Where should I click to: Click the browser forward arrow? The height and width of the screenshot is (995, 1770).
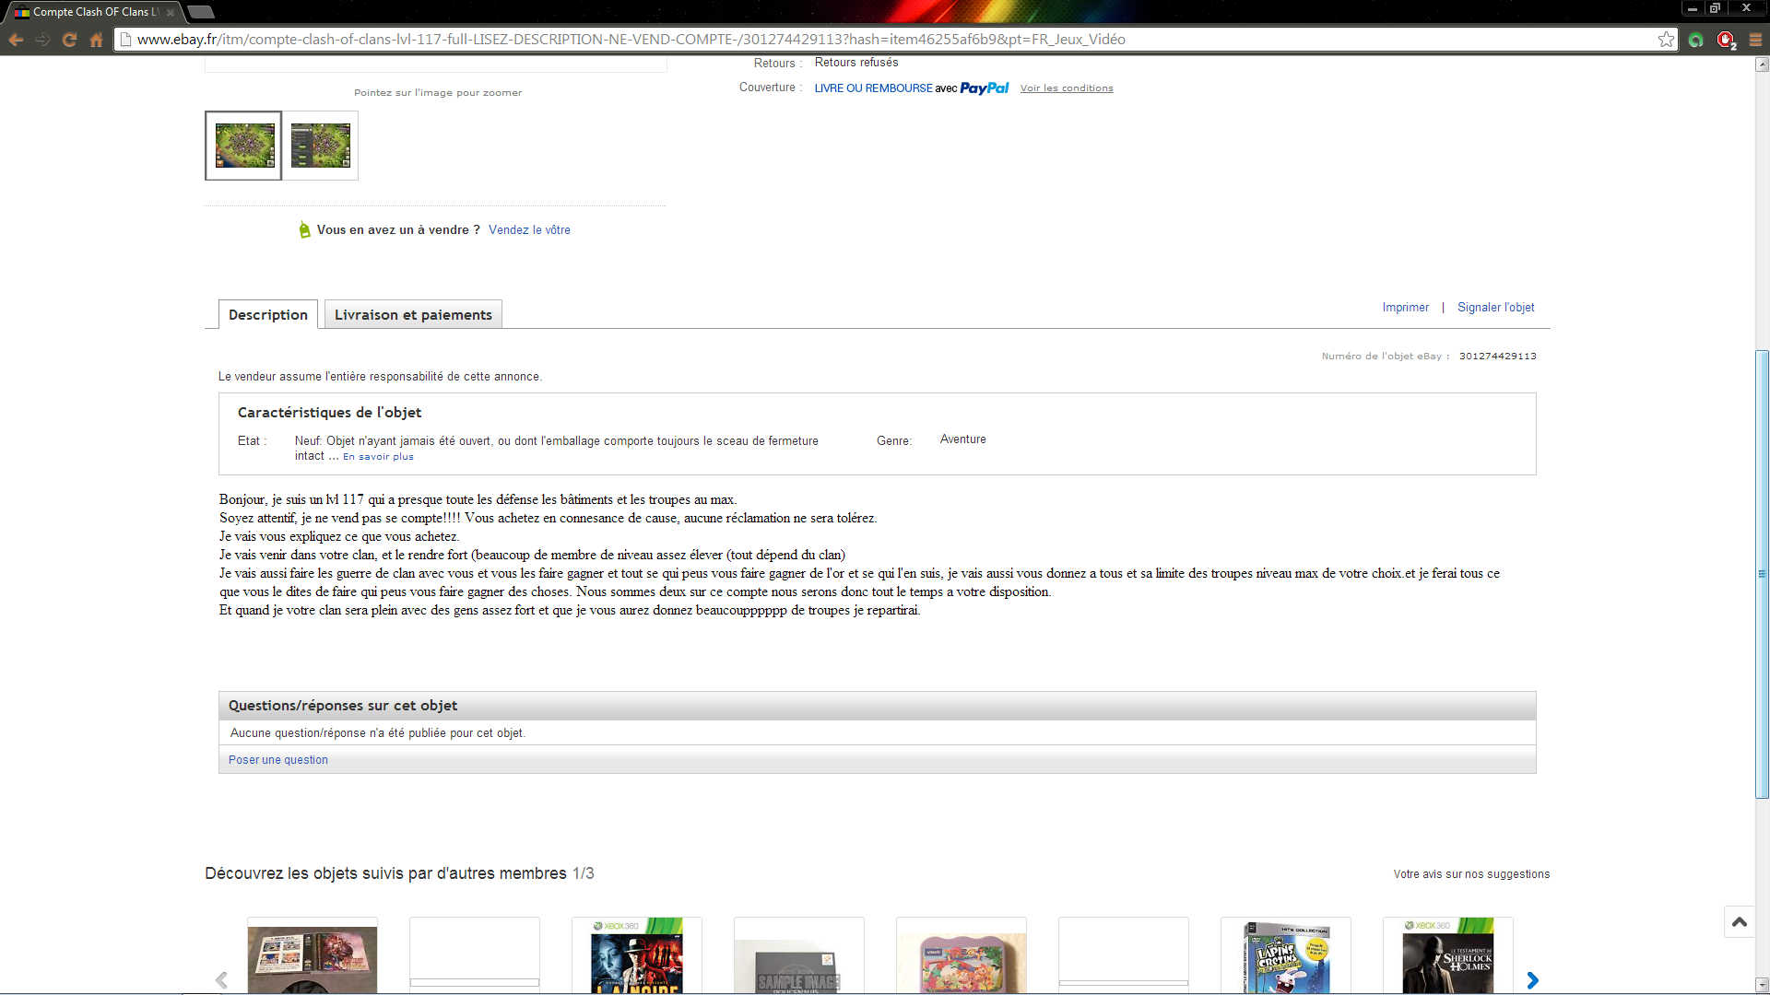(42, 39)
